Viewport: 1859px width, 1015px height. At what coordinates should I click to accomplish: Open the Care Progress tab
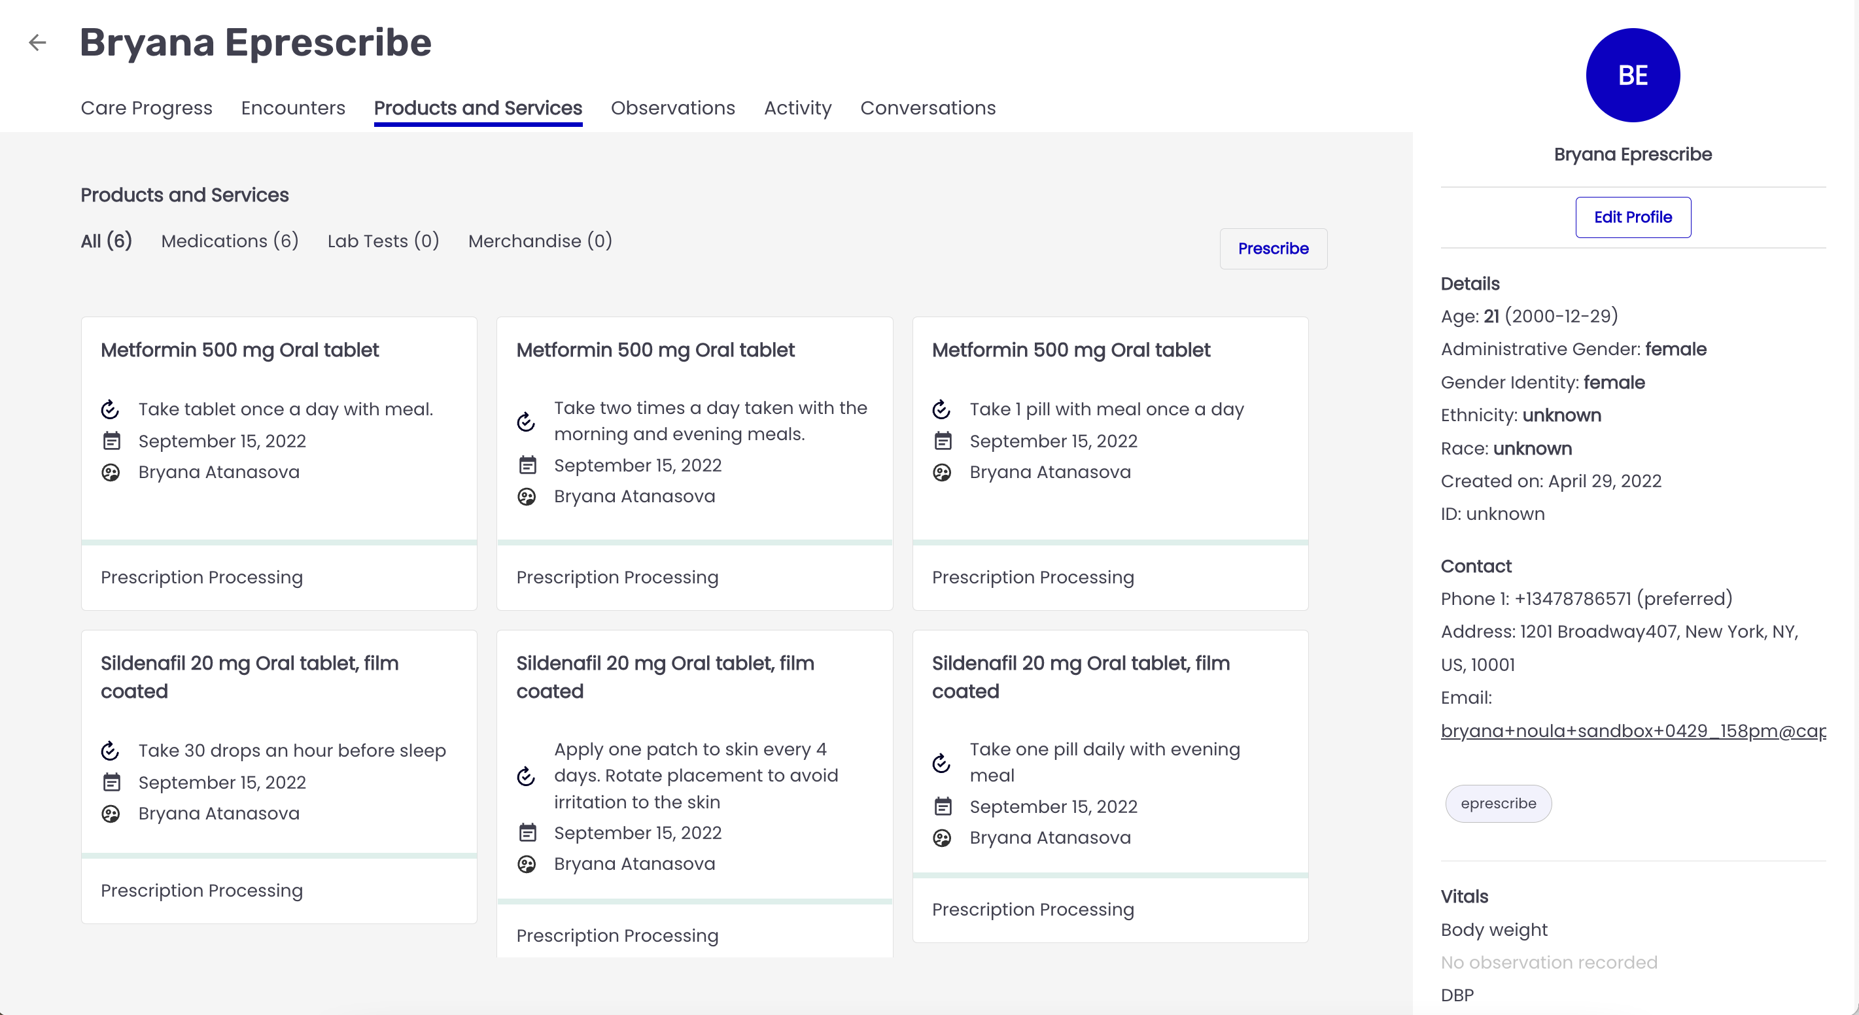pos(147,107)
